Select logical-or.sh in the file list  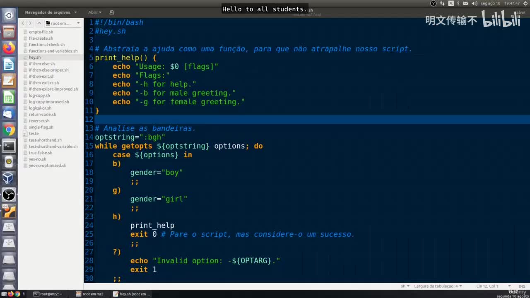[40, 108]
